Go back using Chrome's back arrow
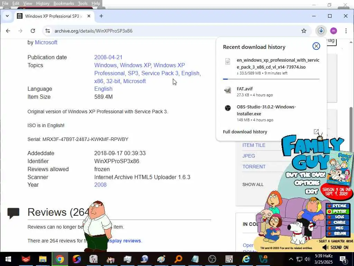The width and height of the screenshot is (354, 266). [8, 31]
